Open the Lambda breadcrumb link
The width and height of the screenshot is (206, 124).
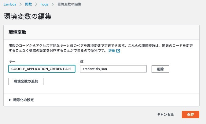(x=10, y=4)
